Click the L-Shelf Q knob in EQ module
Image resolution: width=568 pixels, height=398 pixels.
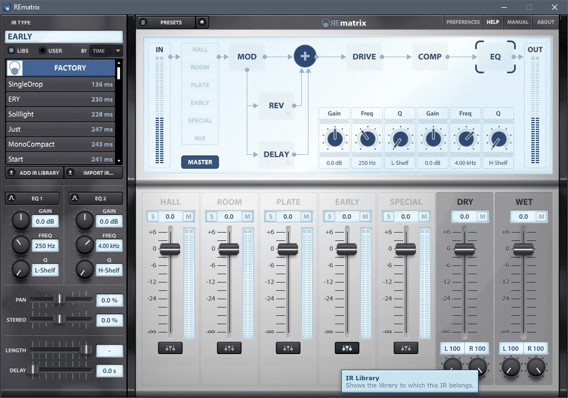click(400, 139)
